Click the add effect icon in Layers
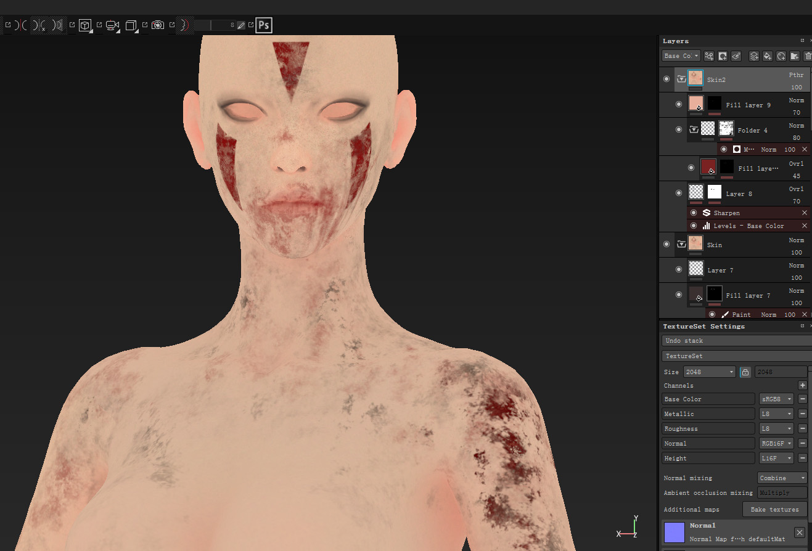The width and height of the screenshot is (812, 551). tap(709, 56)
